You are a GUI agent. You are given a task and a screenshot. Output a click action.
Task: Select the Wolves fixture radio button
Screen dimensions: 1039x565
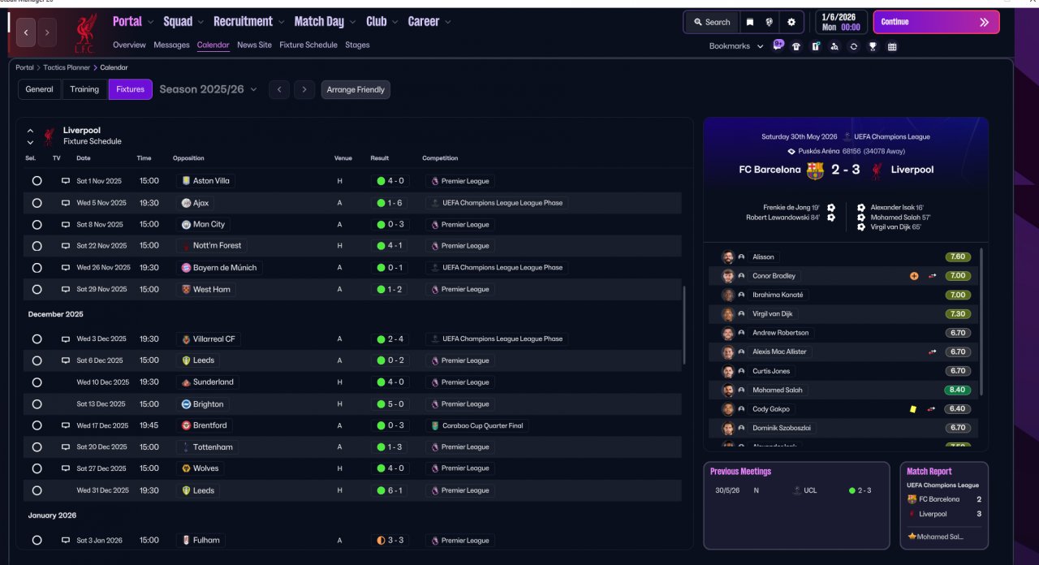pyautogui.click(x=37, y=468)
